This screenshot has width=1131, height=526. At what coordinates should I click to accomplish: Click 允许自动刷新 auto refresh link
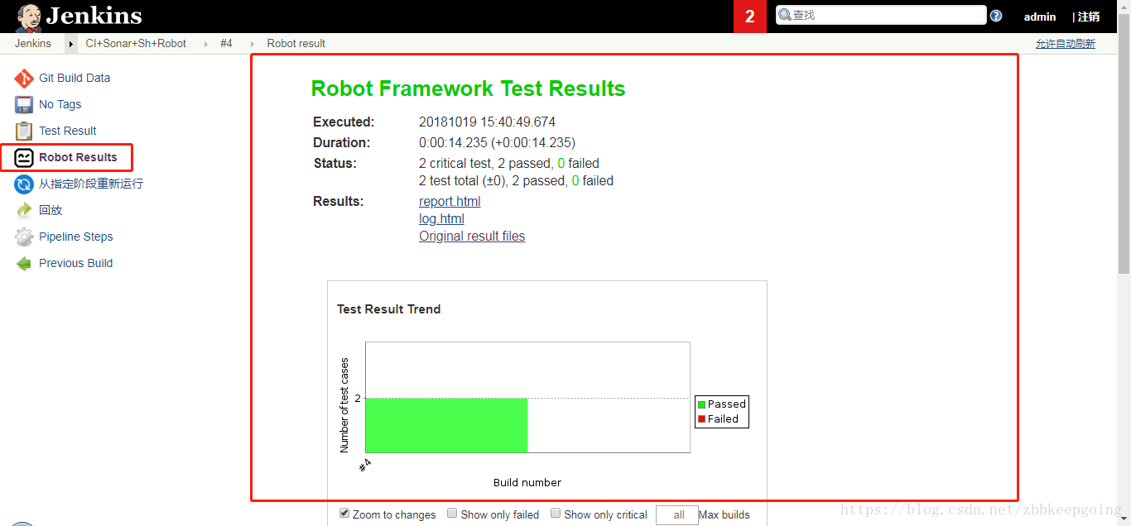point(1066,44)
